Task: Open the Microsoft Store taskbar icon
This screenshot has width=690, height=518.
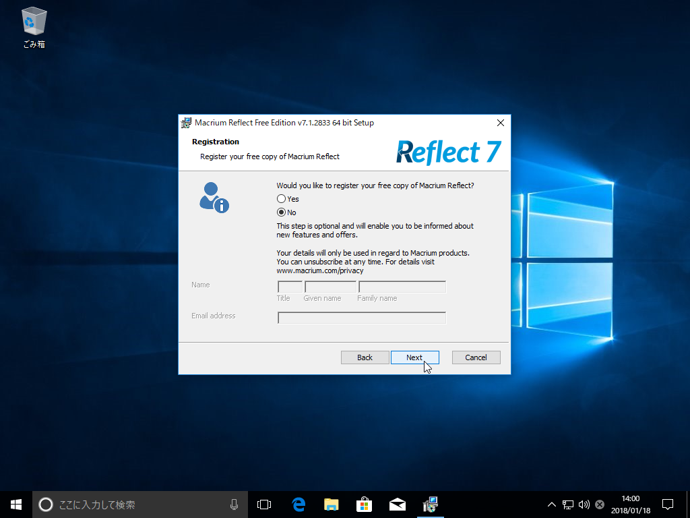Action: [364, 505]
